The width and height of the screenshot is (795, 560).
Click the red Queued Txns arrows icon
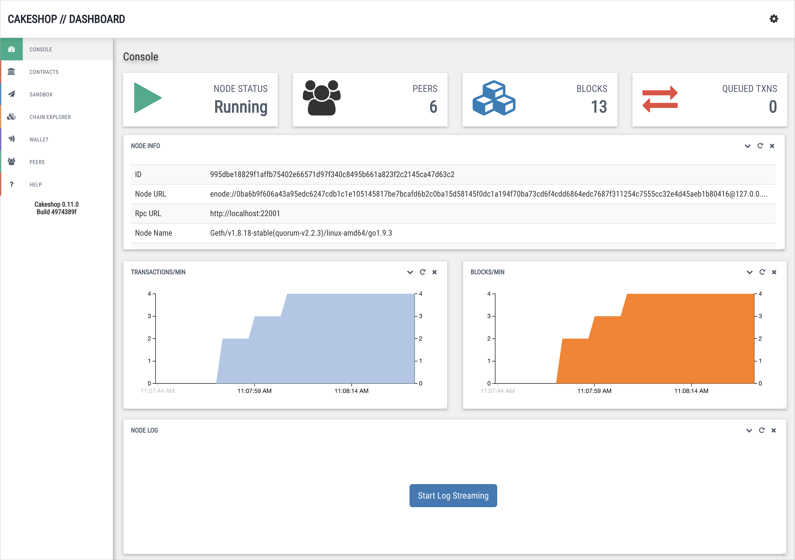pos(659,99)
